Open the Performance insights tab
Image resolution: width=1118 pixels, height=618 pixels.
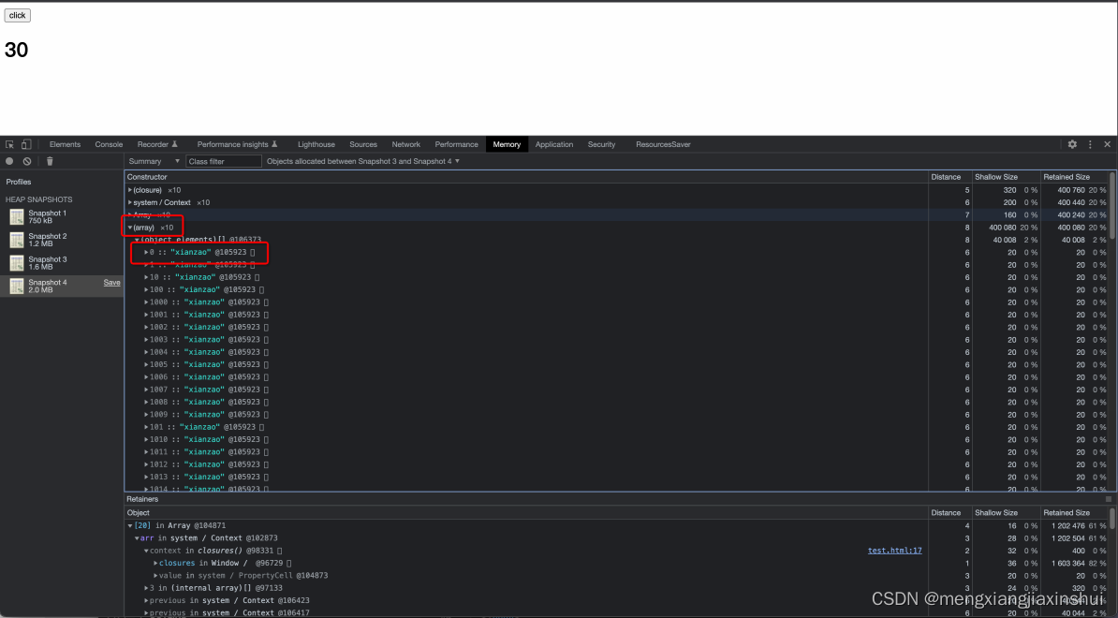click(238, 144)
